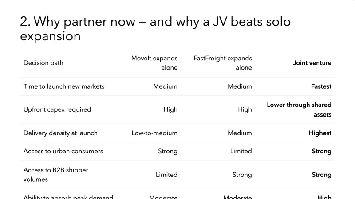Click the "Delivery density at launch" row label

60,133
